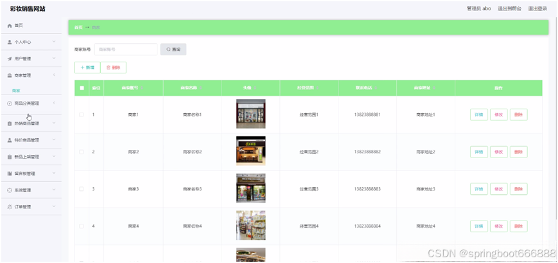The image size is (558, 263).
Task: Click 删除 for 商家4 row
Action: point(518,226)
